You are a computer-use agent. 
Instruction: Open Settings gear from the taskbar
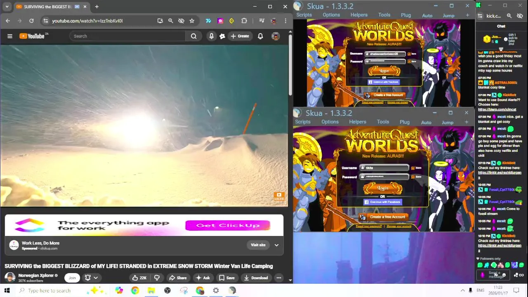tap(216, 290)
